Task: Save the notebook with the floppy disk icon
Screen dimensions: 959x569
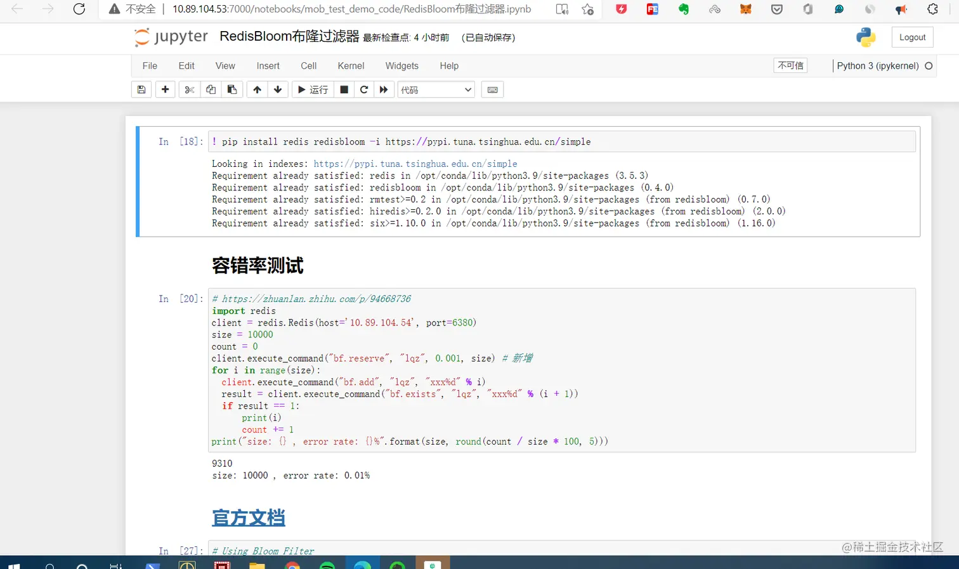Action: tap(141, 89)
